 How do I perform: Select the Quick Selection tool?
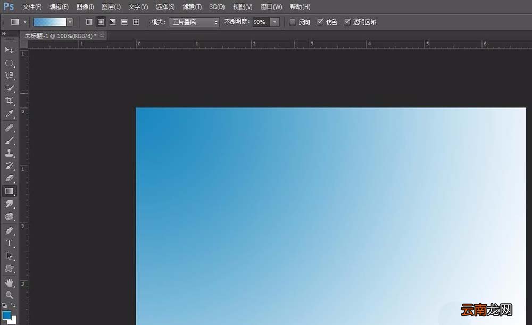pyautogui.click(x=9, y=88)
